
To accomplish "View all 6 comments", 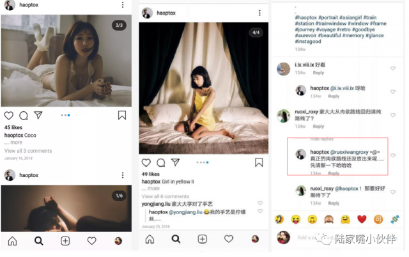I will coord(166,196).
